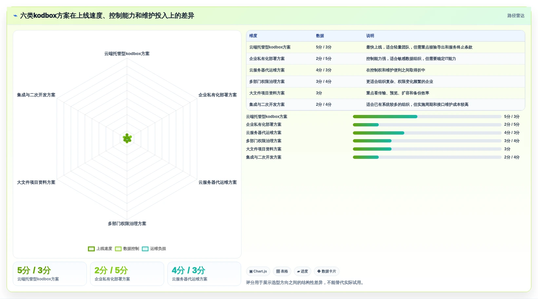The width and height of the screenshot is (538, 299).
Task: Click the radar axis label 多部门权限治理方案
Action: point(127,224)
